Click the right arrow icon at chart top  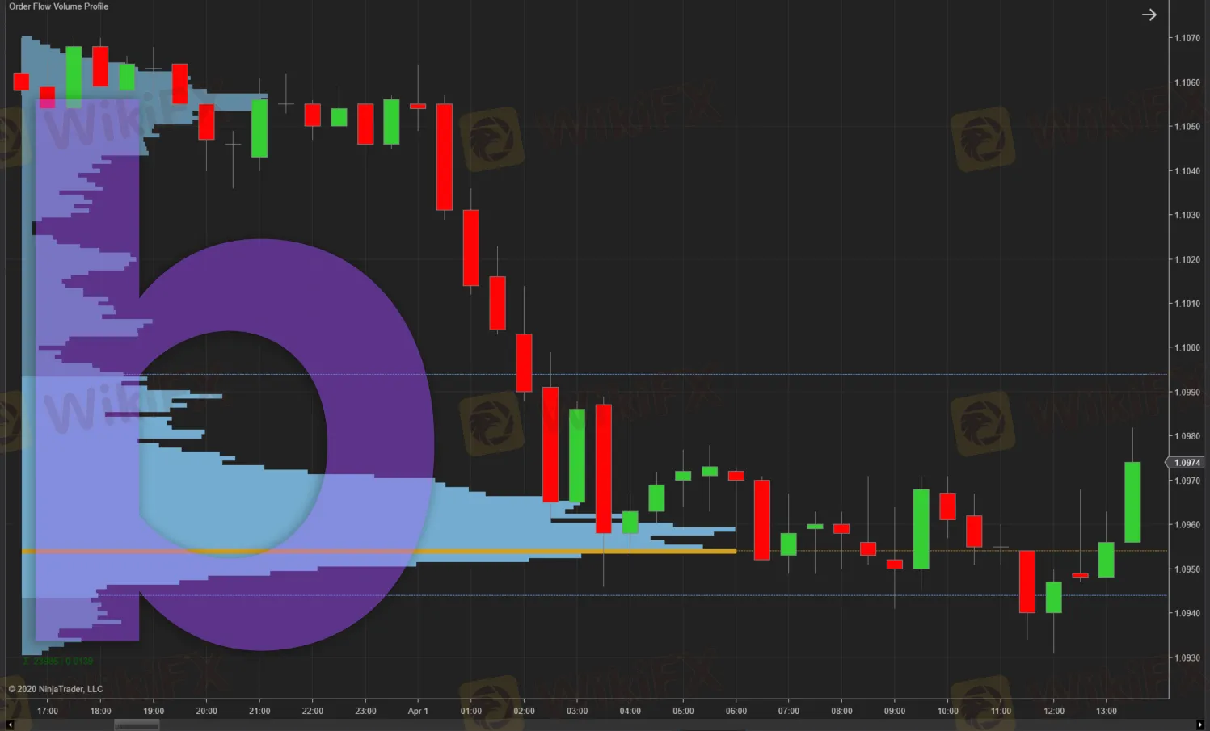click(x=1149, y=15)
